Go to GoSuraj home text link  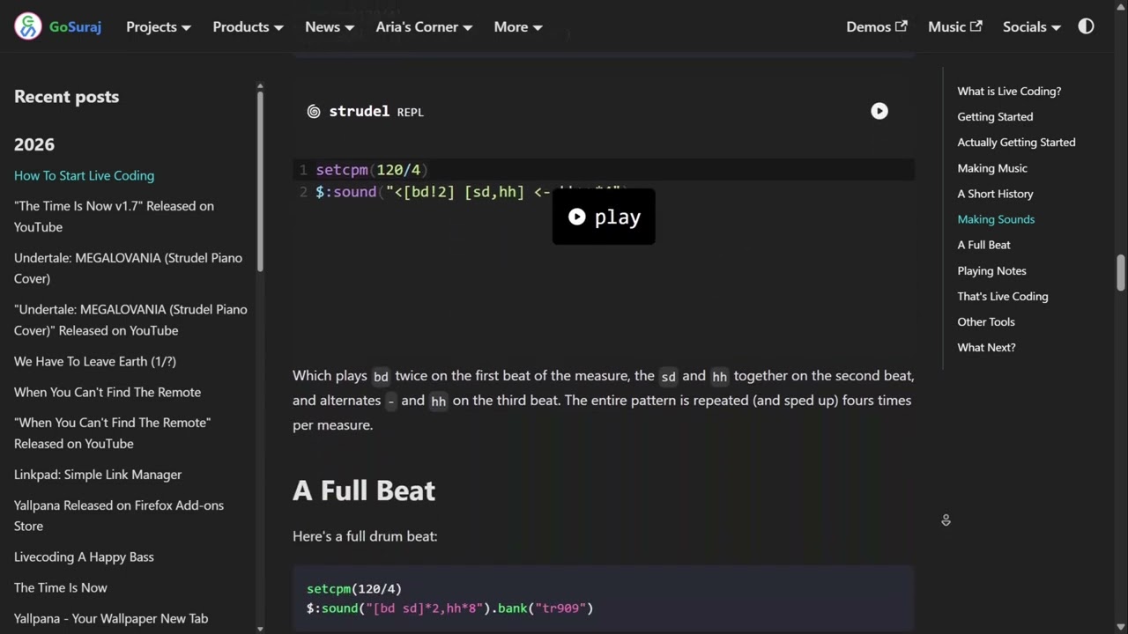(x=75, y=26)
